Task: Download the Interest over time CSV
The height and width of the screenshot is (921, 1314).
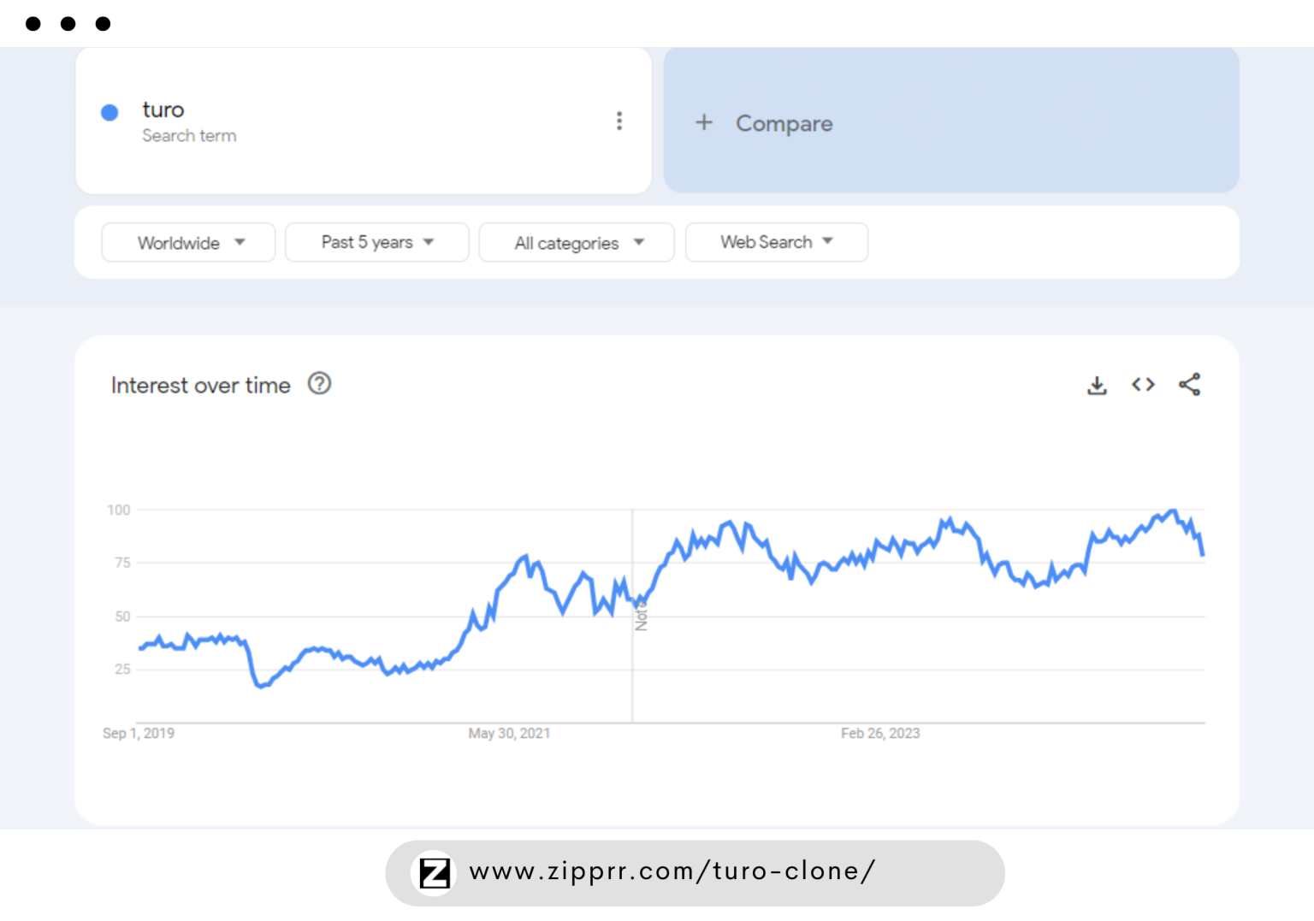Action: tap(1097, 386)
